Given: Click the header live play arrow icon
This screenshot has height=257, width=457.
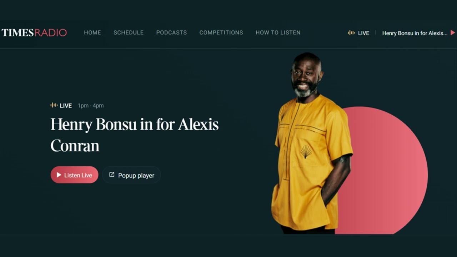Looking at the screenshot, I should point(453,33).
